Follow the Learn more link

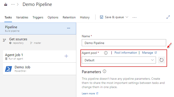pos(88,93)
